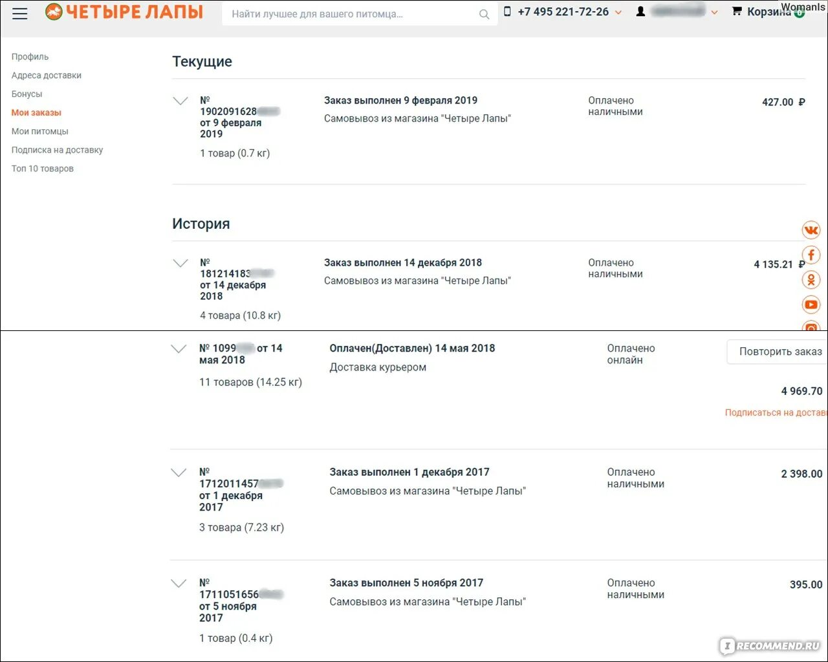Viewport: 828px width, 662px height.
Task: Click the 2 398.00 order total
Action: coord(802,474)
